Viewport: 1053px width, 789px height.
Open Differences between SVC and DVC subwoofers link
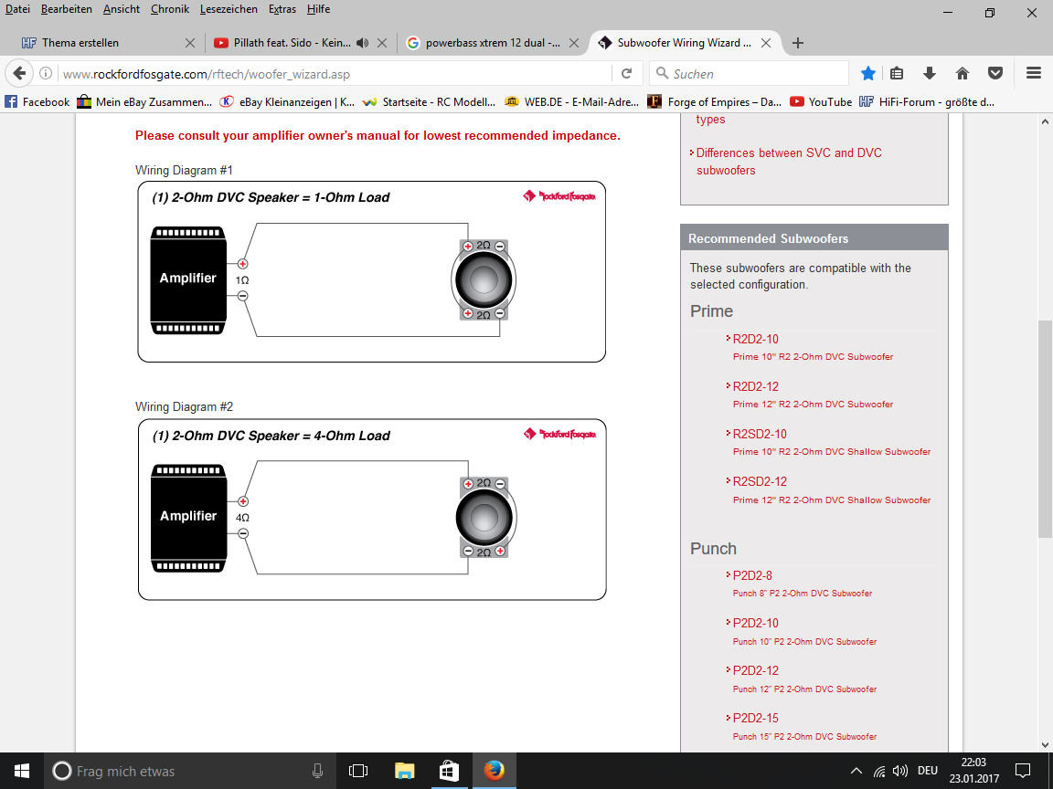(789, 162)
